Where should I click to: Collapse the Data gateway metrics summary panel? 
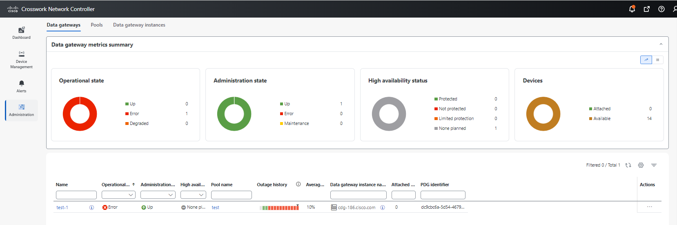tap(661, 44)
